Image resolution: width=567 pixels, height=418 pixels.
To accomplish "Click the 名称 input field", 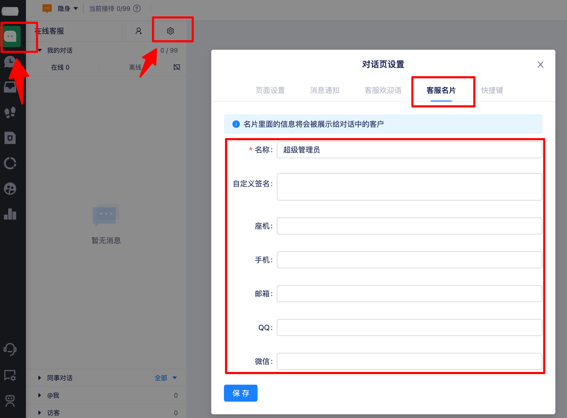I will click(409, 150).
